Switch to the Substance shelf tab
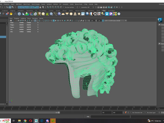Image resolution: width=164 pixels, height=123 pixels. 91,11
